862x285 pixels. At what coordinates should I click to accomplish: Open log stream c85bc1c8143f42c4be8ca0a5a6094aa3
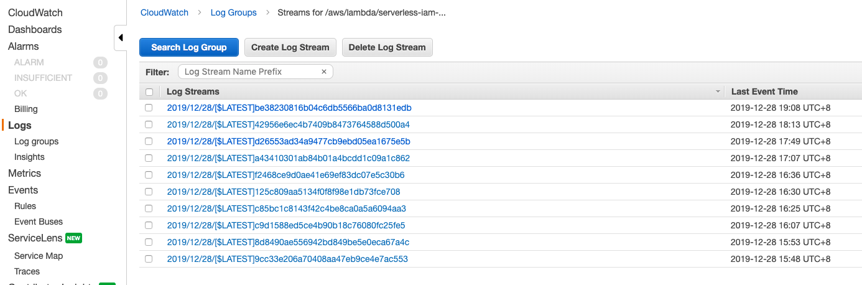[x=287, y=208]
